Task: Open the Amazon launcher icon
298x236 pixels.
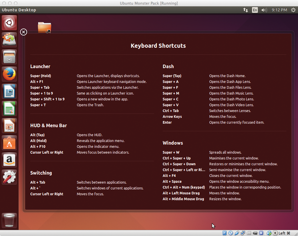Action: tap(9, 160)
